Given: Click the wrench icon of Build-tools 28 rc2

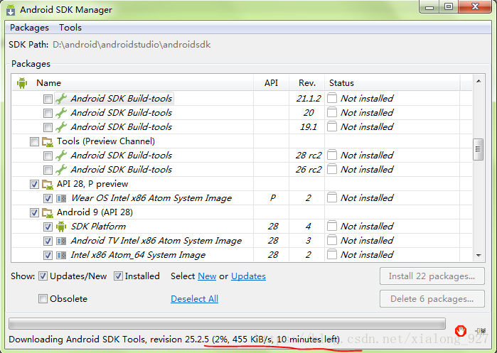Looking at the screenshot, I should (61, 156).
